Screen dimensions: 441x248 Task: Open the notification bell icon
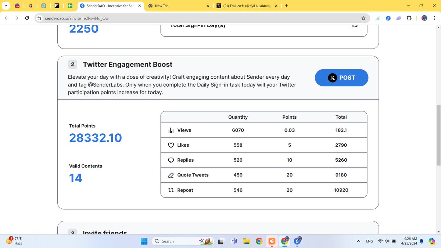coord(422,241)
